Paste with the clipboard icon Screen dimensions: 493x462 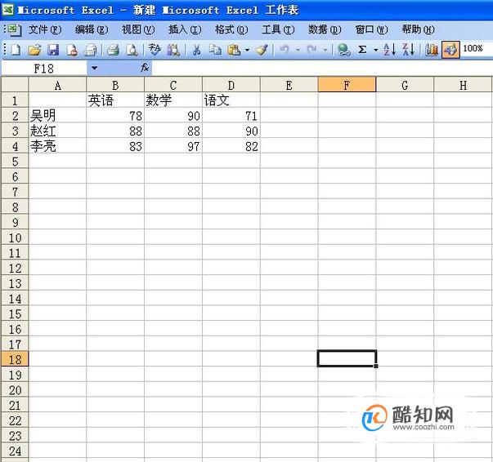tap(234, 50)
